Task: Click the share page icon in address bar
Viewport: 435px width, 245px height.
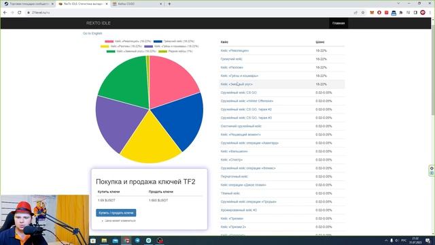Action: point(355,12)
